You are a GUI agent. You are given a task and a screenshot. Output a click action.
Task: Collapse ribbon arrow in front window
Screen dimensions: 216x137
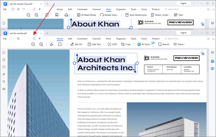coord(213,39)
